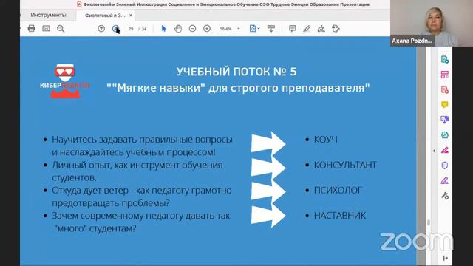Open the teal Compress PDF tool in right pane

(x=445, y=134)
